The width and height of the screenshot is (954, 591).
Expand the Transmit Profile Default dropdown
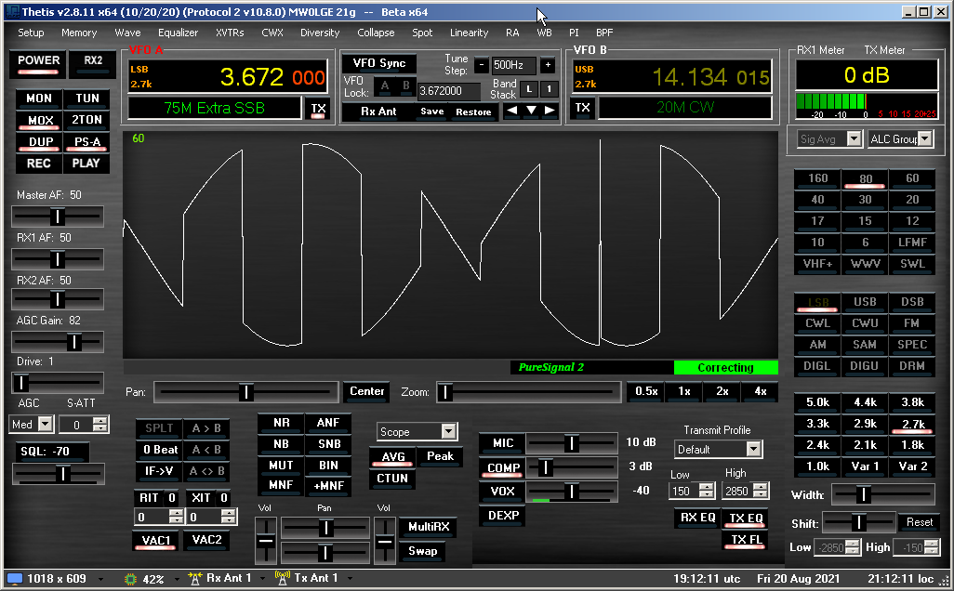(753, 449)
